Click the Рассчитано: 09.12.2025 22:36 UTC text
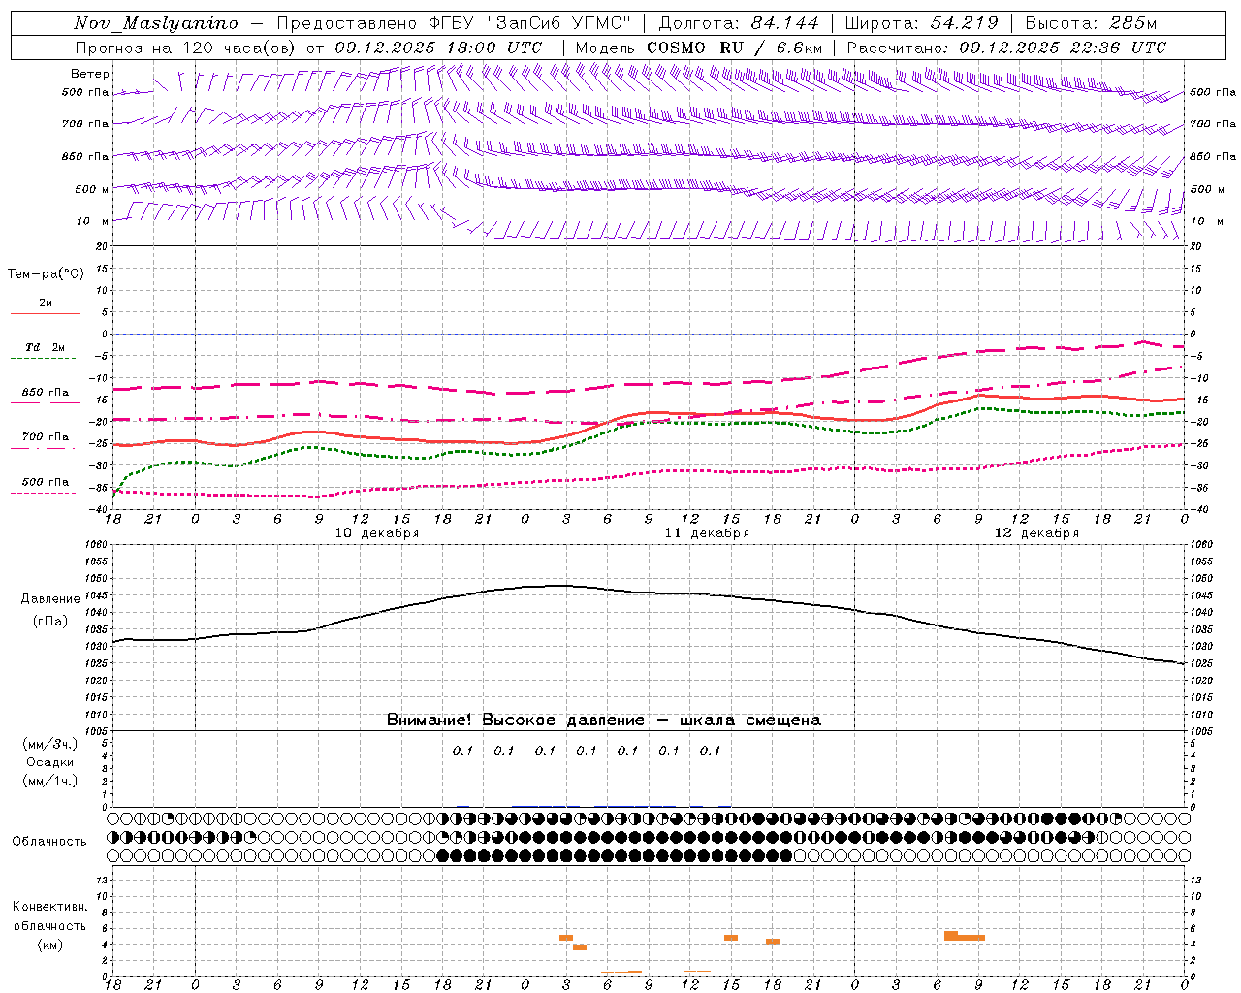1241x993 pixels. point(1006,48)
